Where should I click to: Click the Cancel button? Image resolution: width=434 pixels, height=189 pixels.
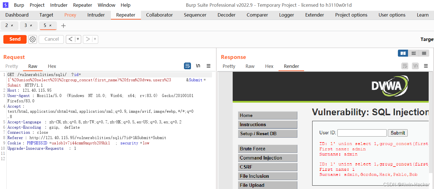point(52,39)
